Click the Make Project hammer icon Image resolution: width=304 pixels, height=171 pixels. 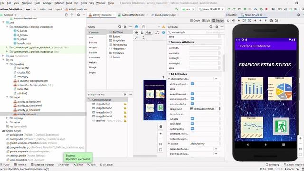point(177,9)
